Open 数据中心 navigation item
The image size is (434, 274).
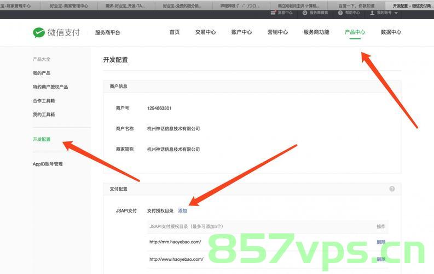(391, 32)
